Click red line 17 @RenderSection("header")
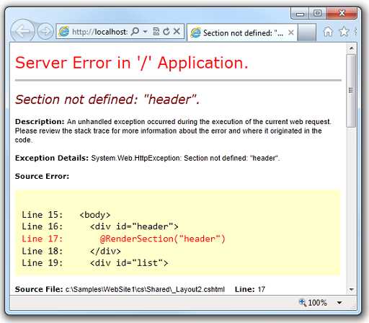 tap(123, 239)
